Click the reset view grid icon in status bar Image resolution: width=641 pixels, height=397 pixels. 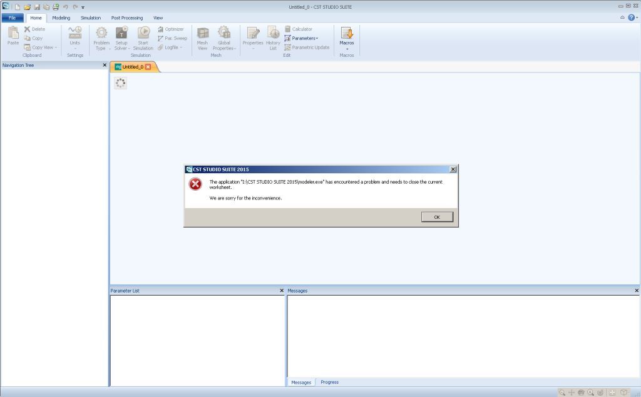coord(612,393)
